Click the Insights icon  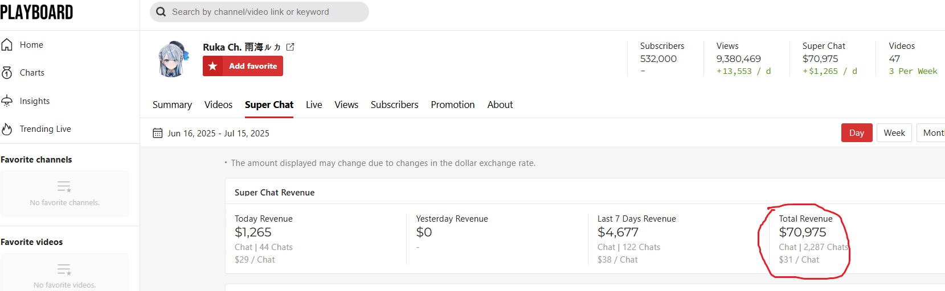[7, 101]
